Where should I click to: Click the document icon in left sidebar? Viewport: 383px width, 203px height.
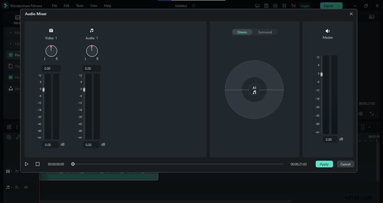10,66
